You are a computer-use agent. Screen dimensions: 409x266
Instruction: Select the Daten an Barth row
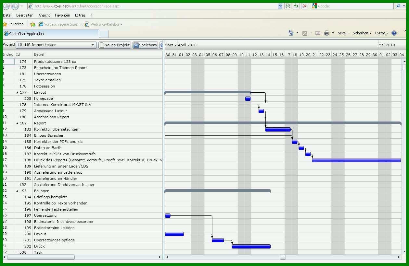(x=83, y=148)
